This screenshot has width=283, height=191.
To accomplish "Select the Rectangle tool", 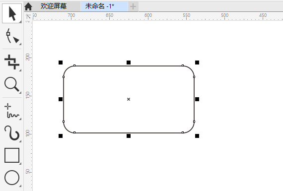I will (12, 155).
